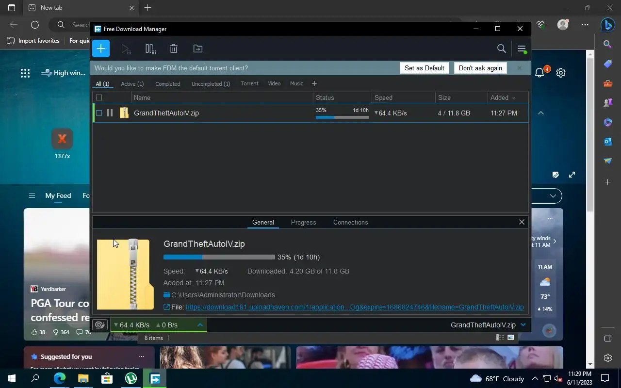Close the download details panel
The height and width of the screenshot is (388, 621).
click(522, 222)
